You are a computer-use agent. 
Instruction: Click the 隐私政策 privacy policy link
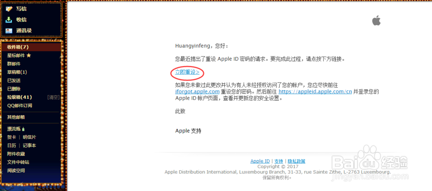coord(296,161)
